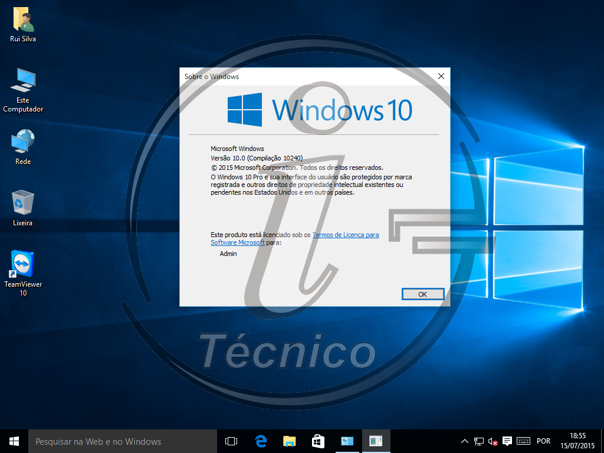The height and width of the screenshot is (453, 604).
Task: Open File Explorer from the taskbar
Action: tap(288, 441)
